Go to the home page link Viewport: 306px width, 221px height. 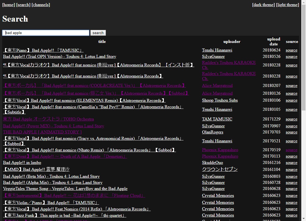pos(9,5)
